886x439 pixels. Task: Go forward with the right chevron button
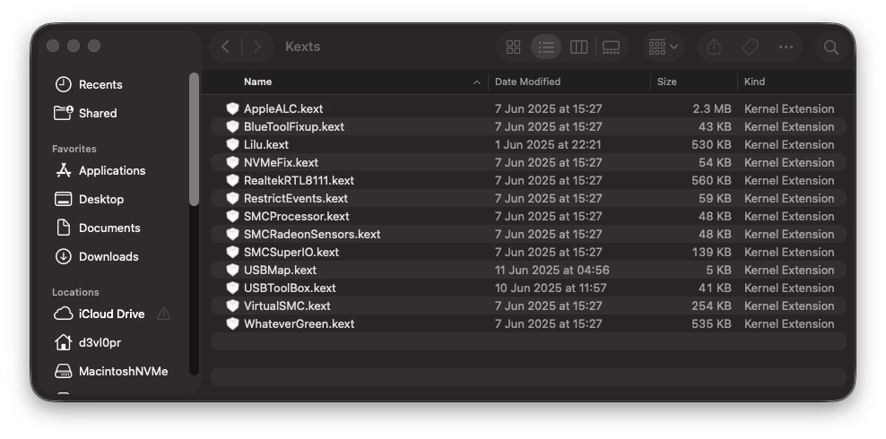point(257,47)
